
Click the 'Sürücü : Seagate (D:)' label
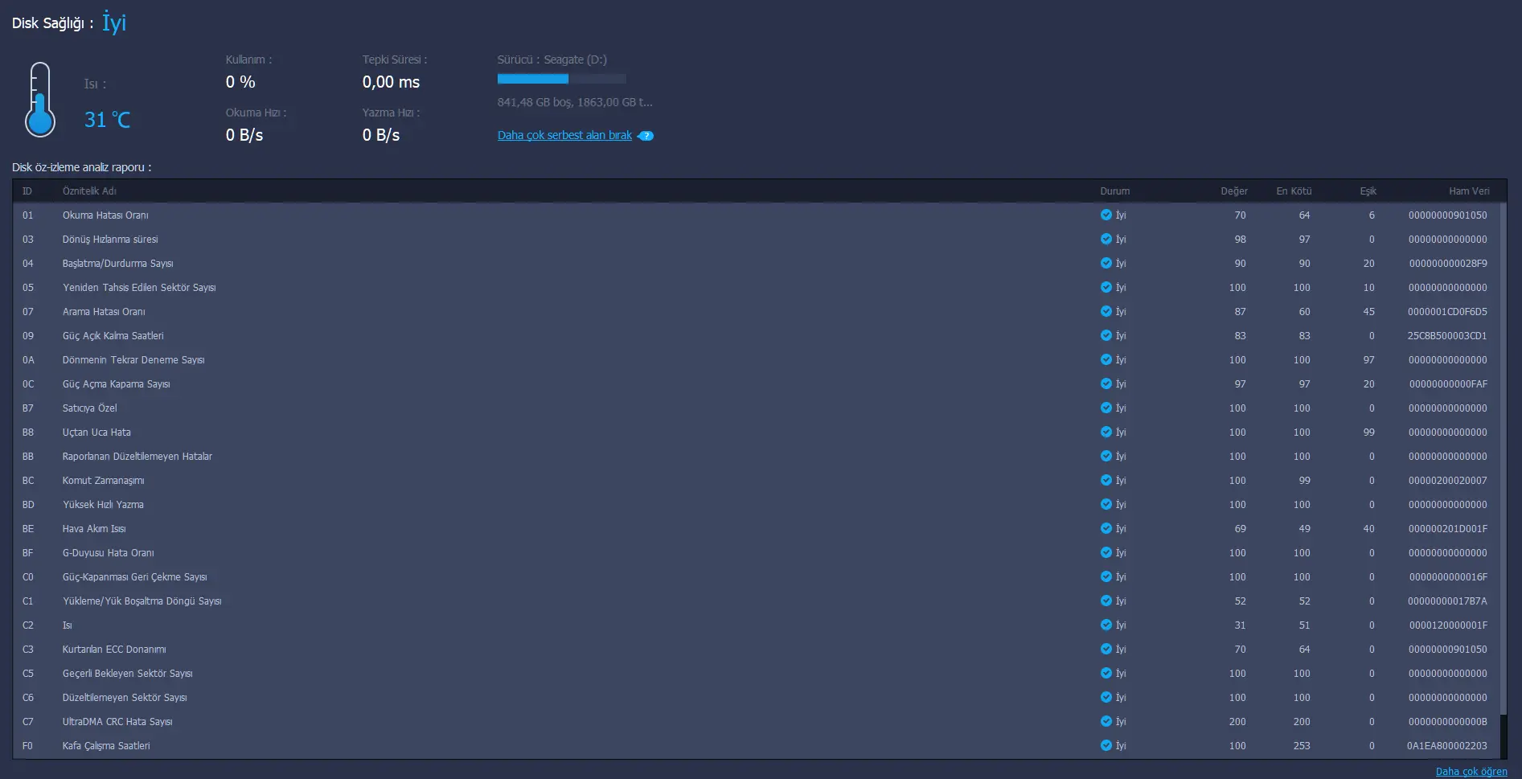(x=552, y=59)
